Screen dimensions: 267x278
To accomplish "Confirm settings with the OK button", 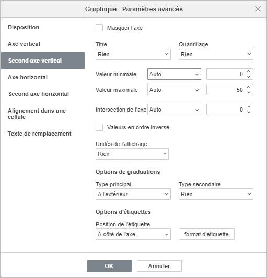I will click(109, 266).
